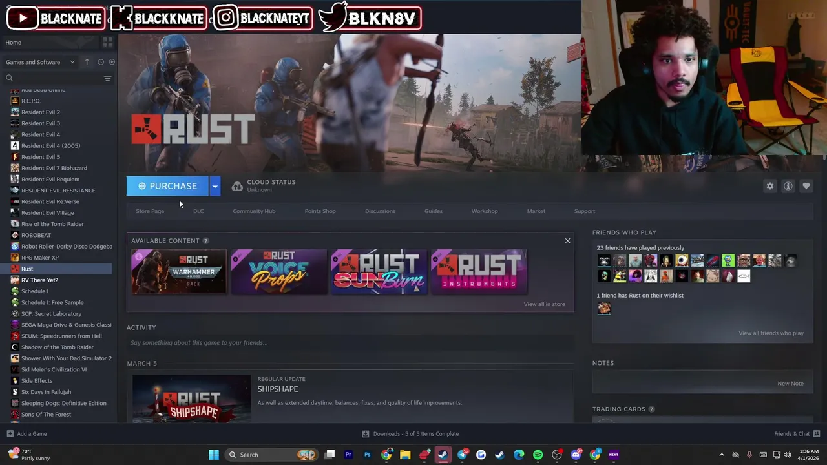Click the Windows Start button

click(x=214, y=455)
